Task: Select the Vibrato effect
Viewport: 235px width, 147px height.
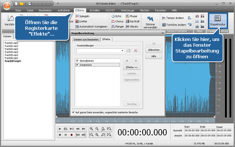Action: (x=132, y=27)
